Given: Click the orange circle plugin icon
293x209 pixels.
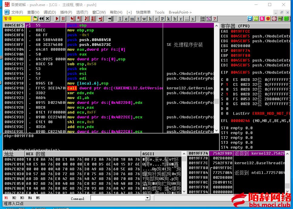Looking at the screenshot, I should [x=268, y=19].
